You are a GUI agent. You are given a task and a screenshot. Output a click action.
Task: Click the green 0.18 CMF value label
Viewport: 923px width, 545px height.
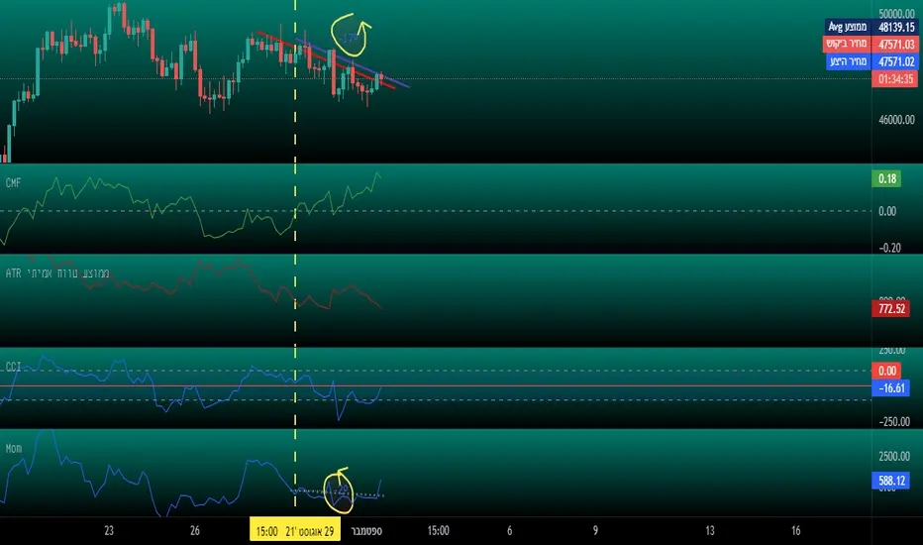pos(886,178)
